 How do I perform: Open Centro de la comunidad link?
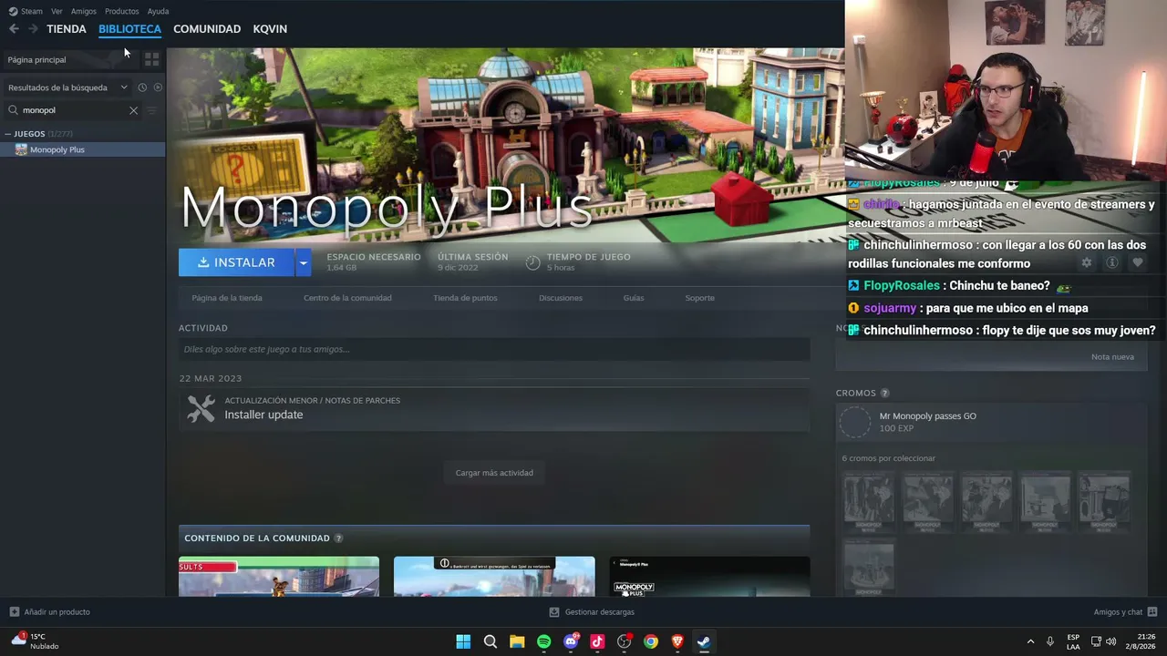[347, 298]
